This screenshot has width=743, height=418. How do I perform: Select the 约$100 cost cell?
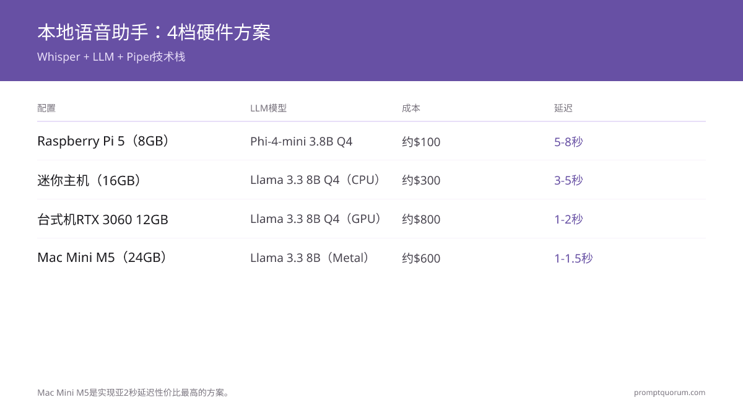pyautogui.click(x=421, y=142)
